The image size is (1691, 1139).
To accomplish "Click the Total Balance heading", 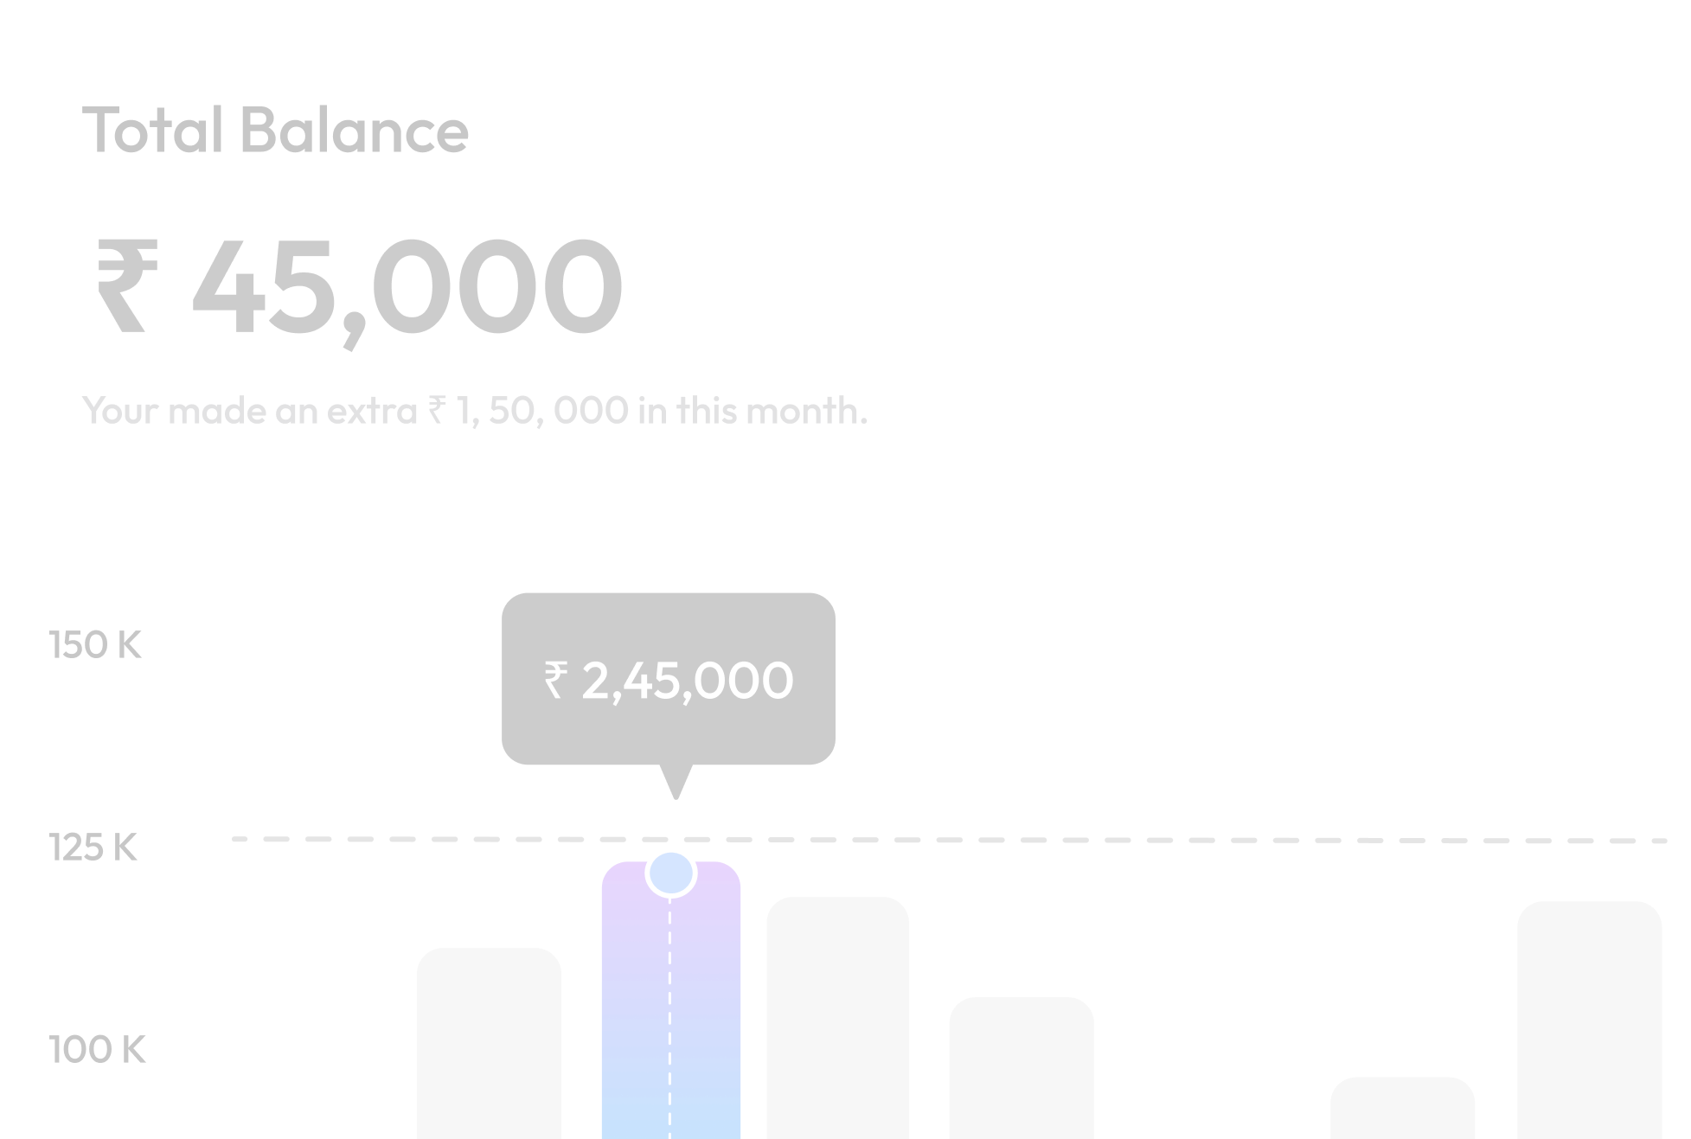I will 275,131.
